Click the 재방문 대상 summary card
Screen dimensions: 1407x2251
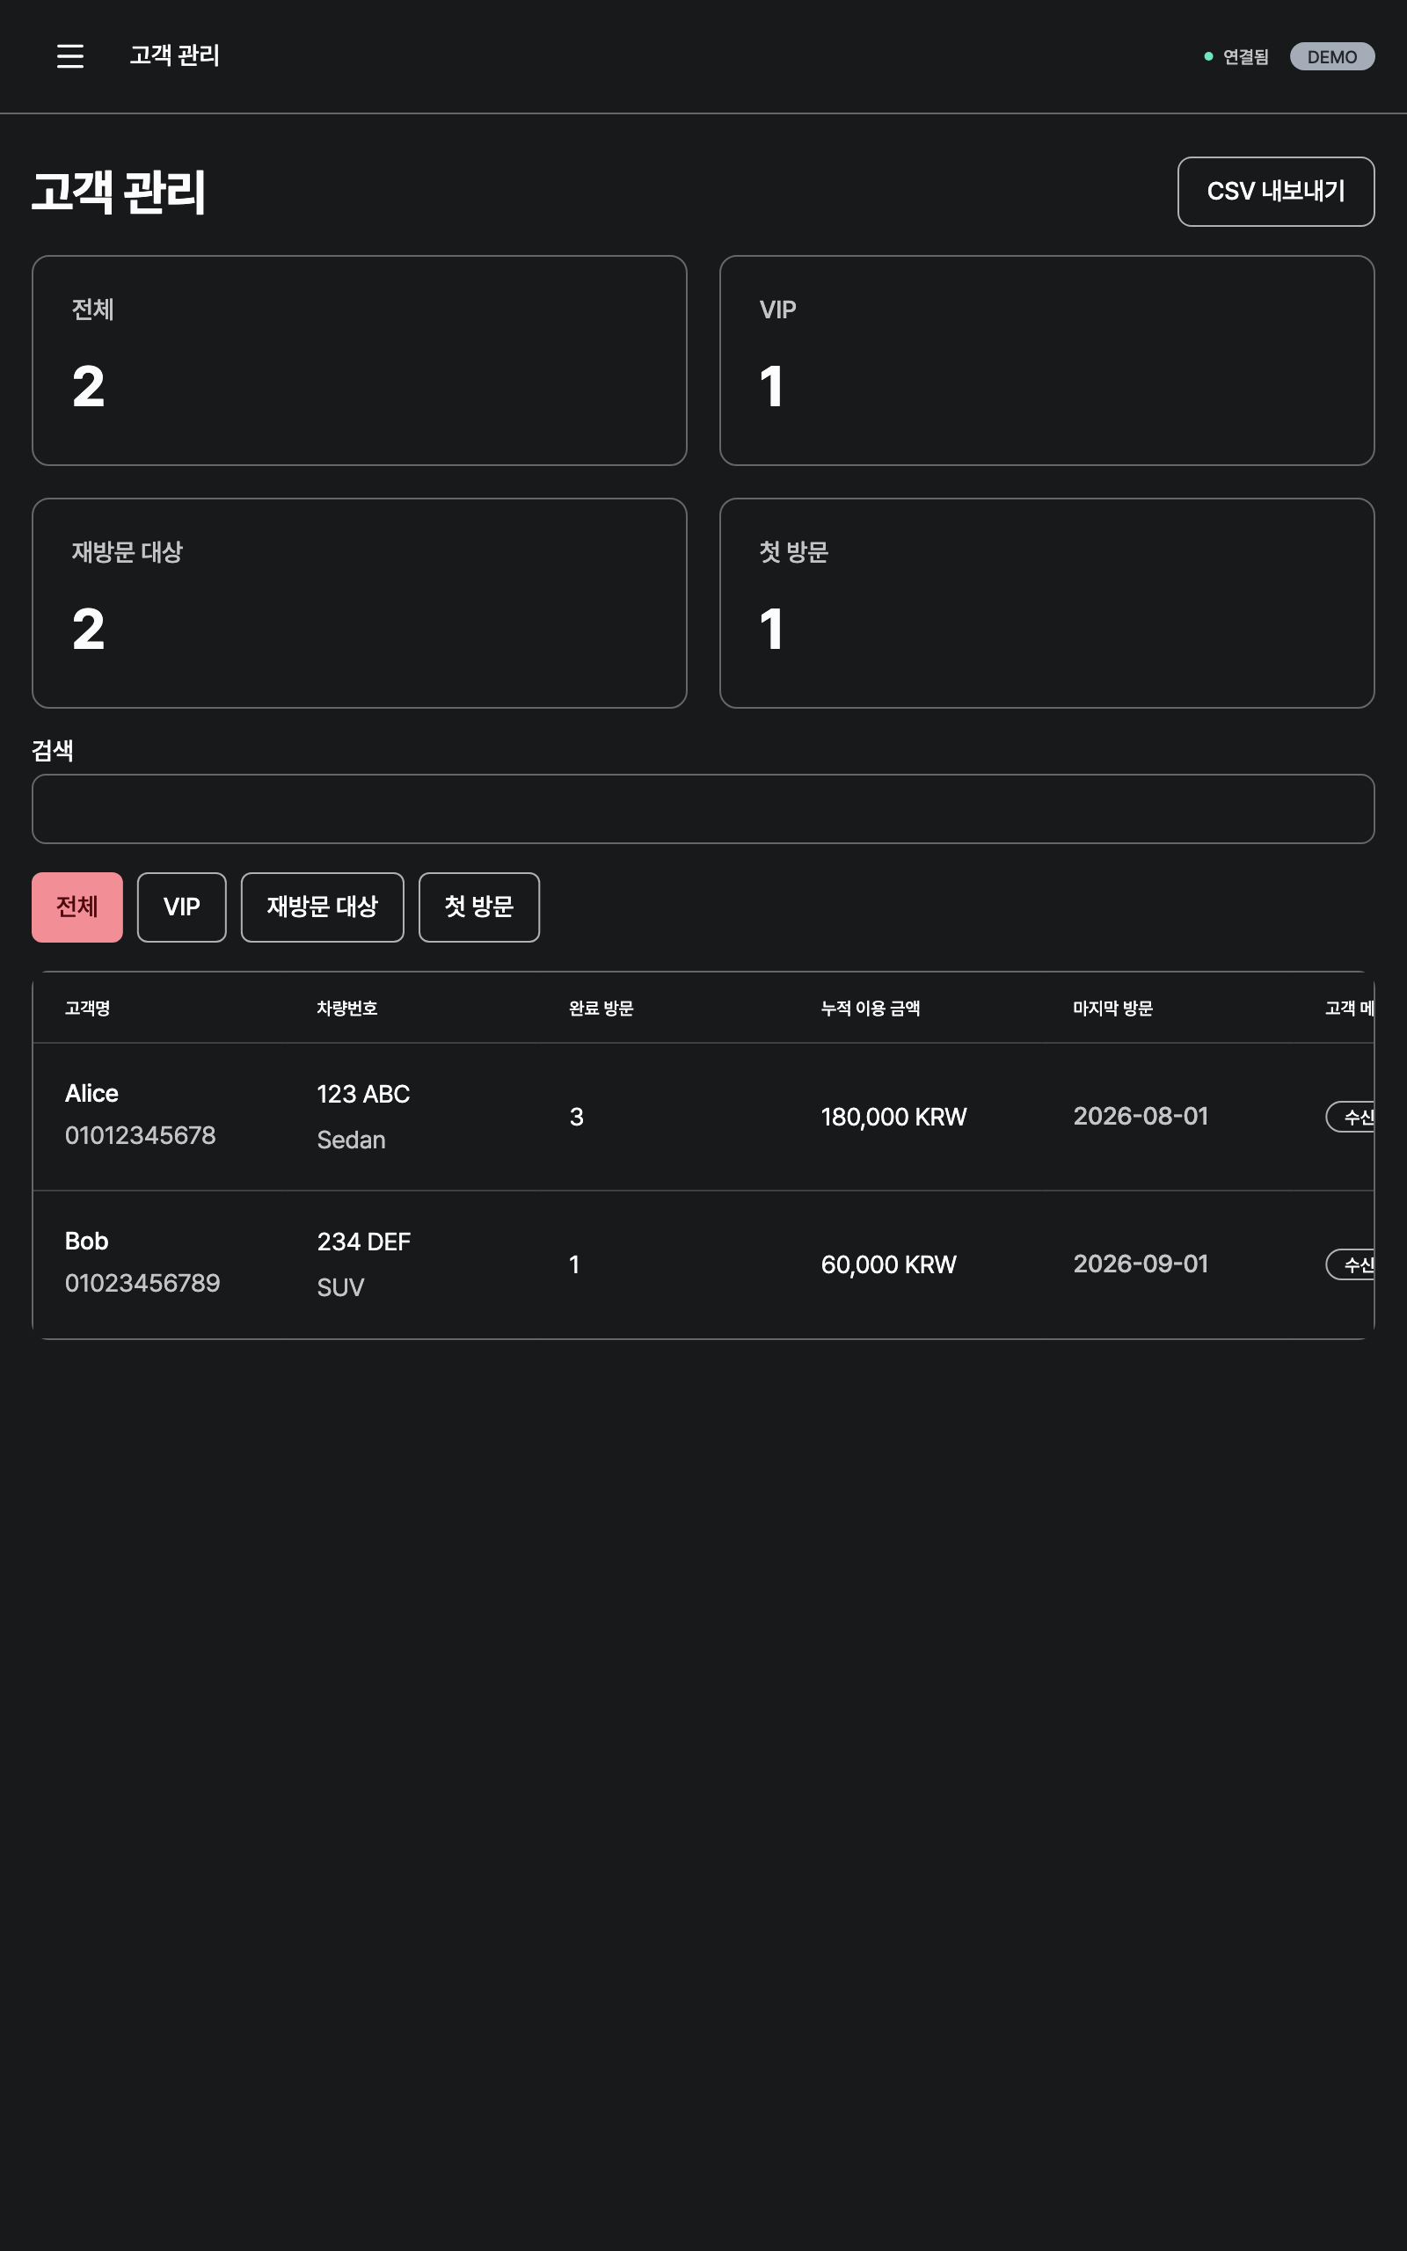click(x=359, y=602)
